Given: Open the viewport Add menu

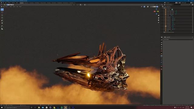Looking at the screenshot, I should pos(17,7).
